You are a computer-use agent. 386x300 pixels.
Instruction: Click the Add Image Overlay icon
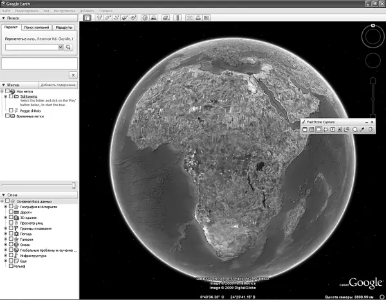tap(125, 18)
